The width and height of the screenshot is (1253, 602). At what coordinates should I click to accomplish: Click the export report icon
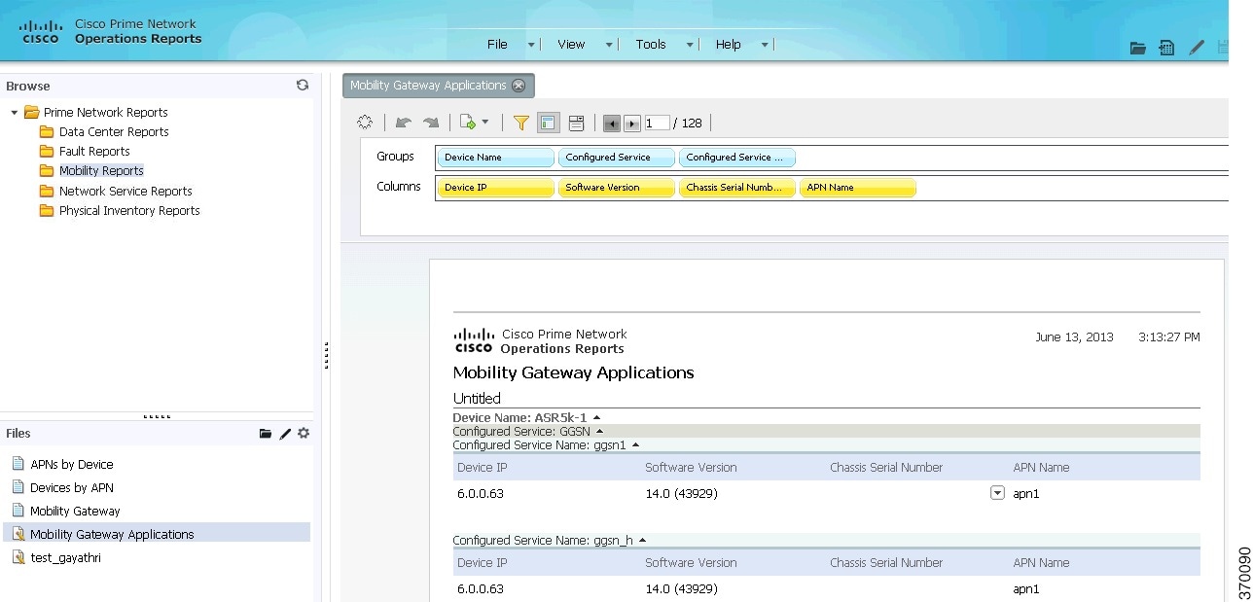pos(468,123)
